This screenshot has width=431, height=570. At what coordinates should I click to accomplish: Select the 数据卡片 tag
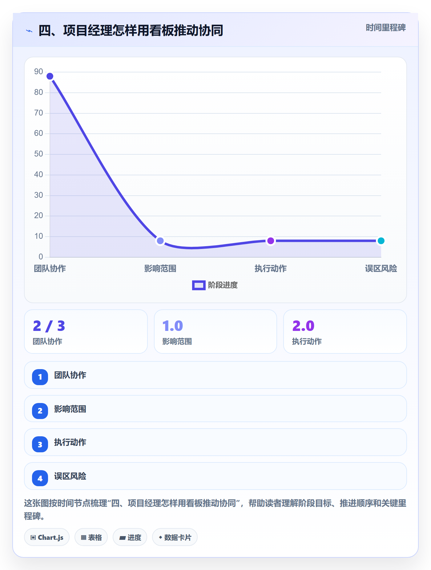point(175,537)
